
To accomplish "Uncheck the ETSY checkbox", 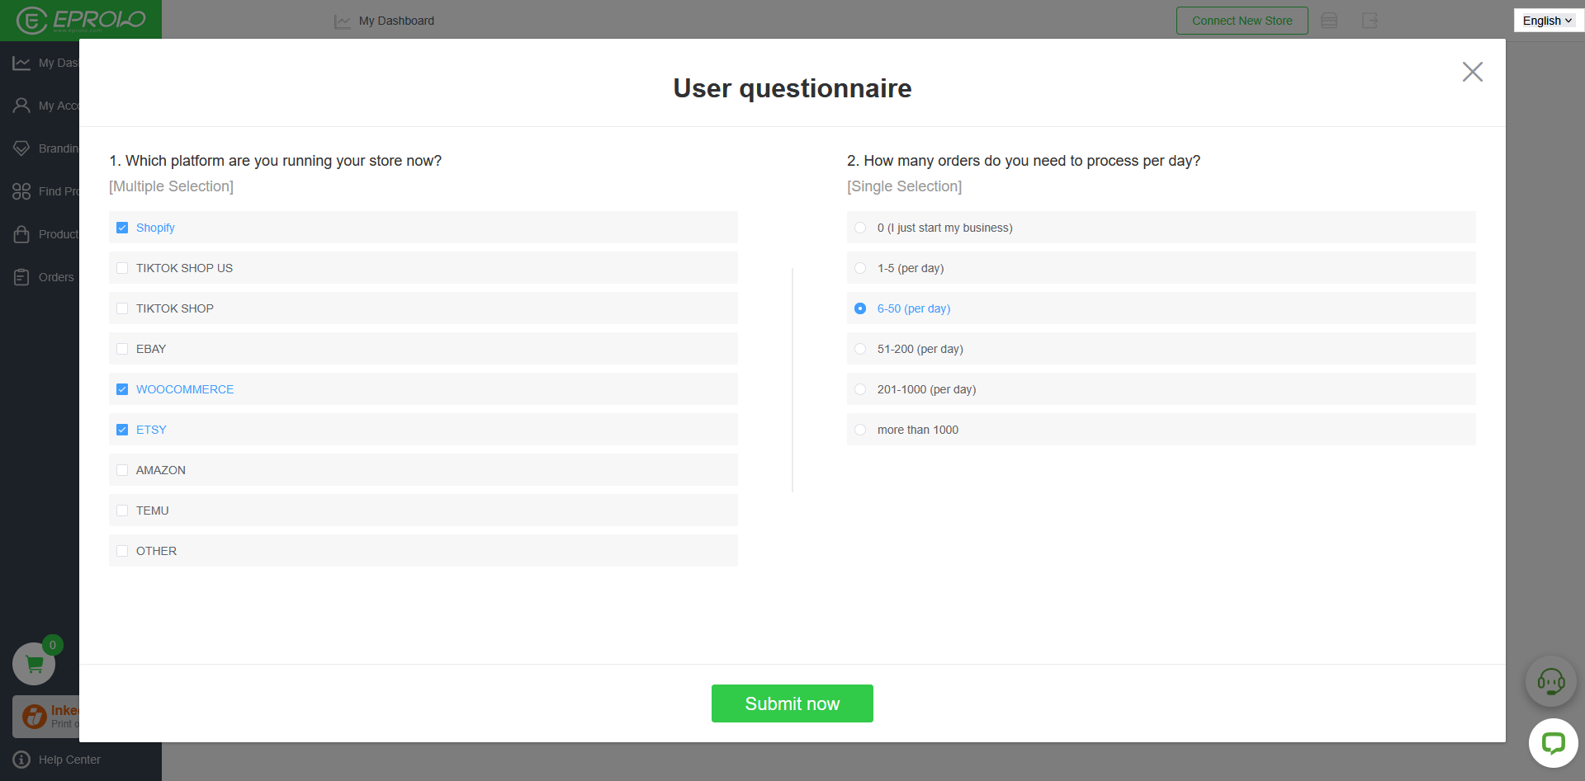I will [x=122, y=430].
